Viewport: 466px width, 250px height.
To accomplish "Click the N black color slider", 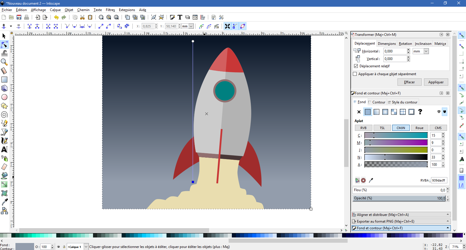I will (x=396, y=157).
